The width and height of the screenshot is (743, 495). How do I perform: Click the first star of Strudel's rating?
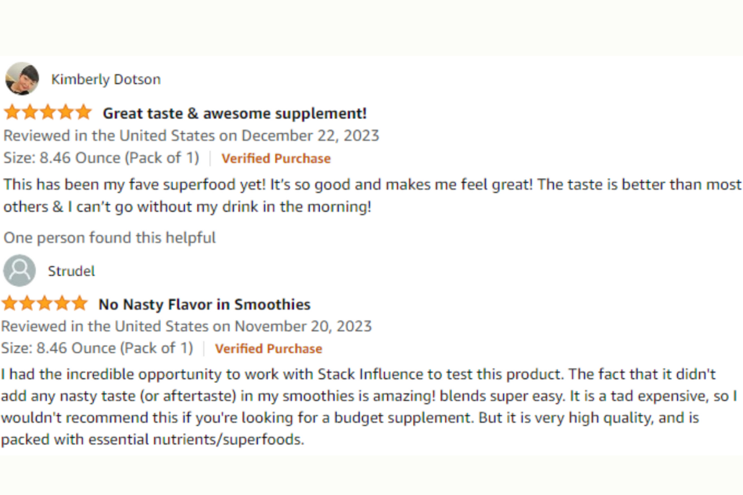(x=9, y=303)
